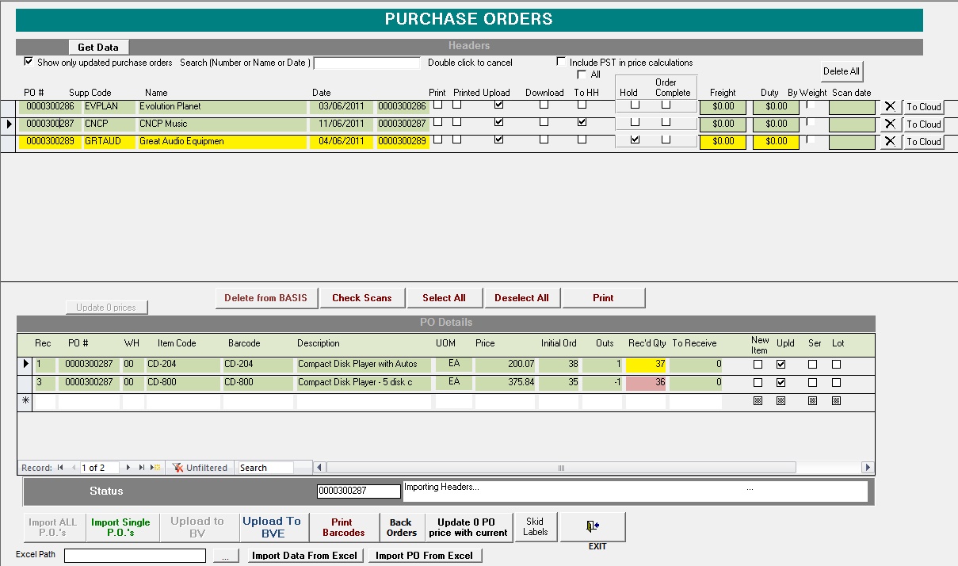Toggle Show only updated purchase orders
The width and height of the screenshot is (958, 566).
29,62
